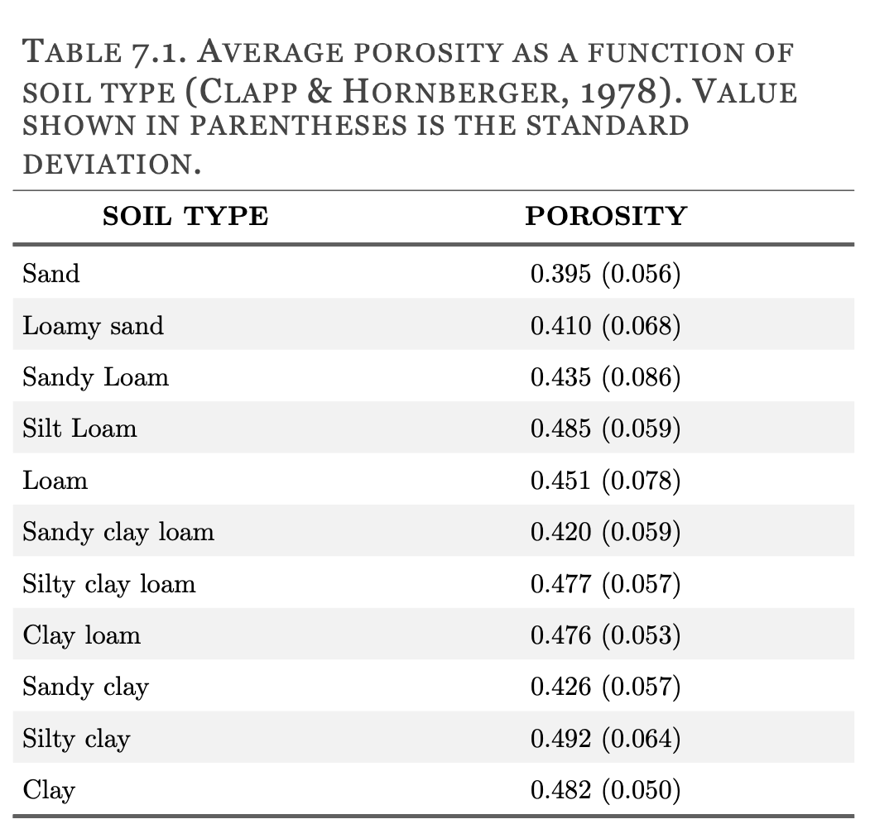
Task: Click the Silty clay soil type cell
Action: [x=76, y=738]
